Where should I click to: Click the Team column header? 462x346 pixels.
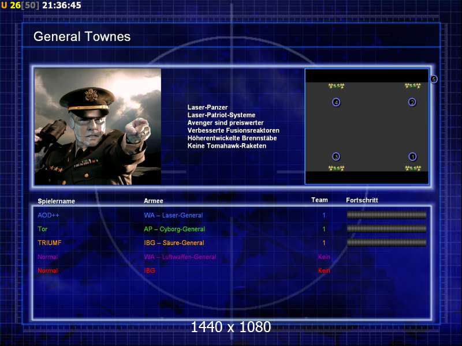pyautogui.click(x=319, y=200)
